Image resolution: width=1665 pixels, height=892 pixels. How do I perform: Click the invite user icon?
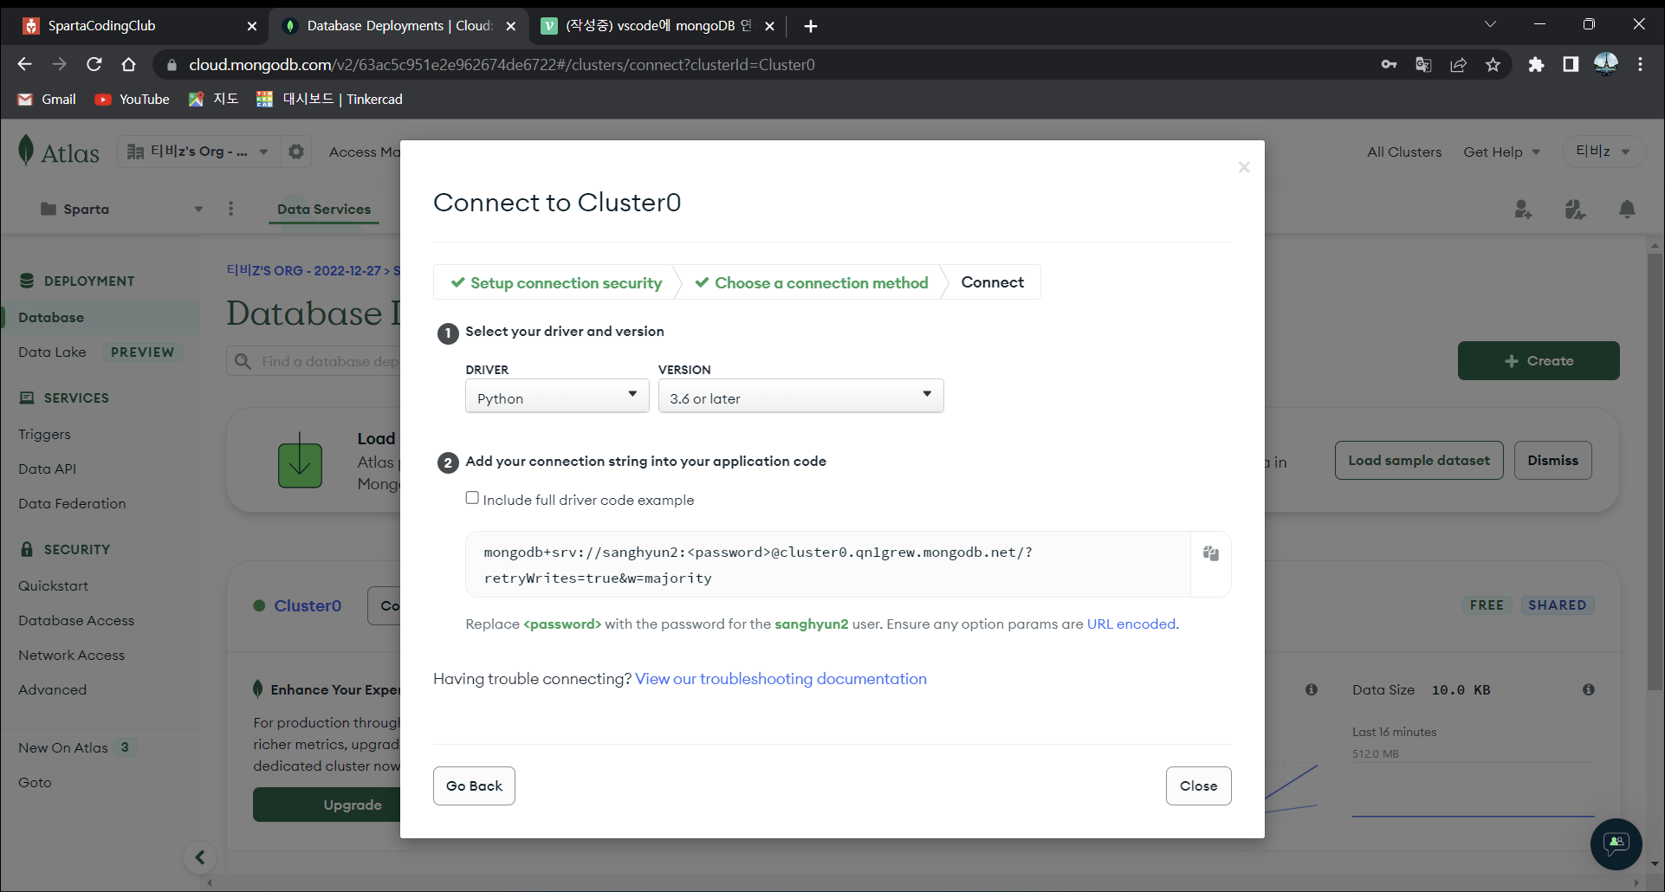(1524, 209)
